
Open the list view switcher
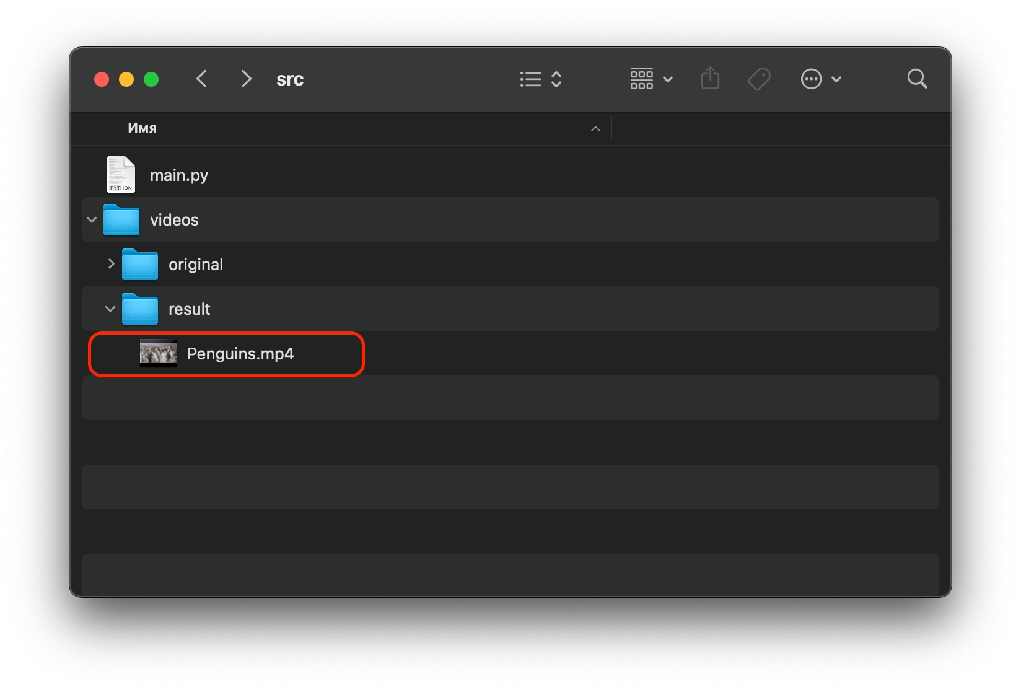click(x=540, y=79)
